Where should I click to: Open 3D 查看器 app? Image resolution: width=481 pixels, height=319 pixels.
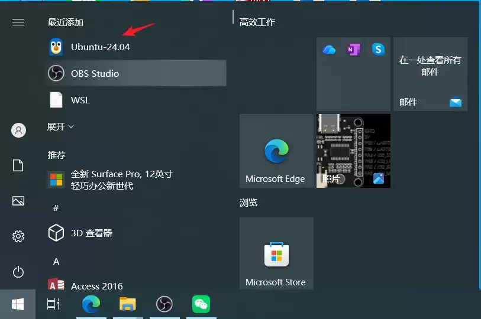click(91, 233)
